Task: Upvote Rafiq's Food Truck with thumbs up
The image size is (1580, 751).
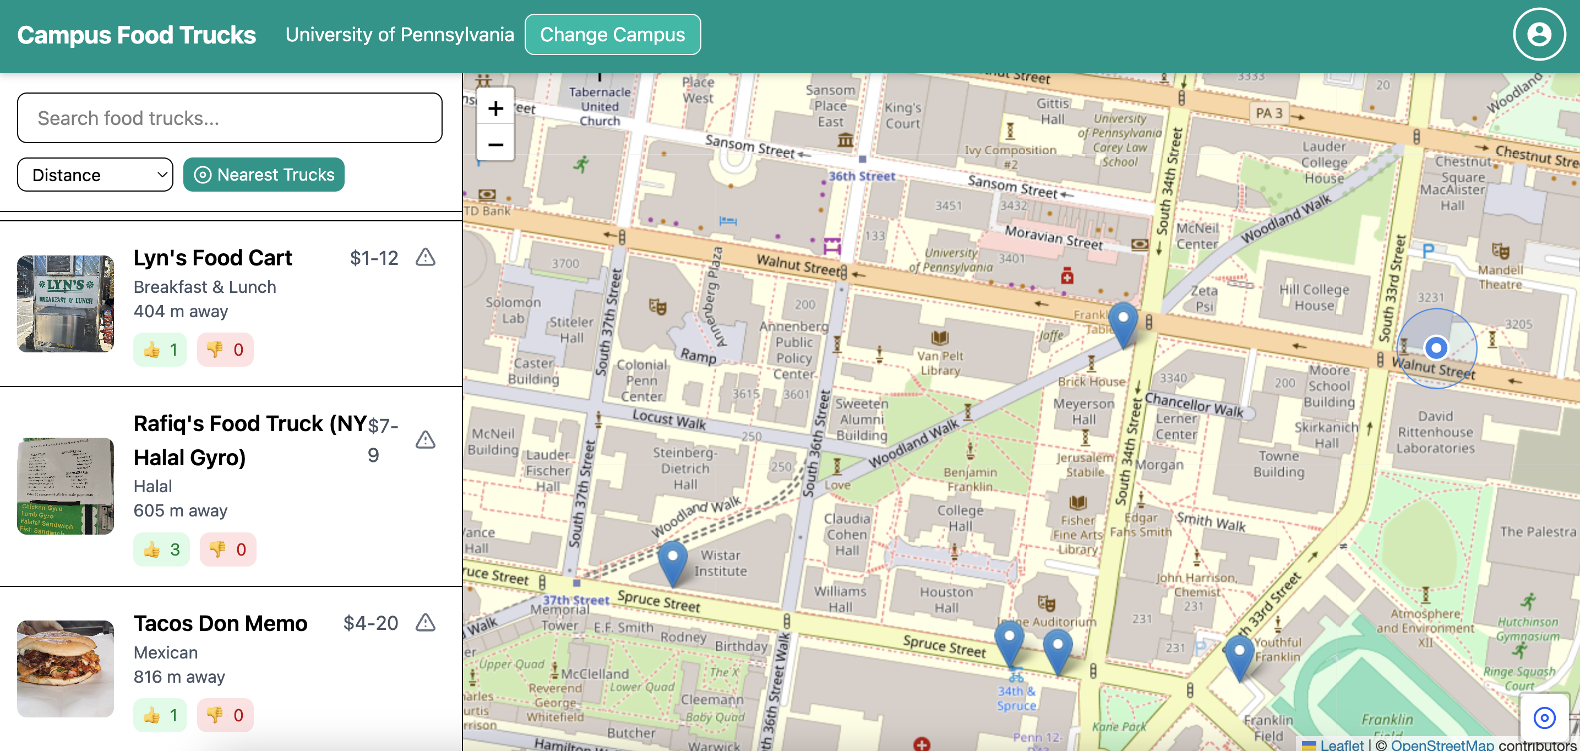Action: click(x=161, y=549)
